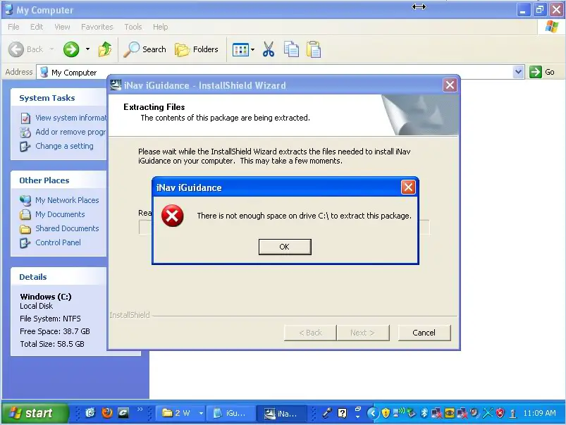
Task: Open Add or remove programs link
Action: point(70,132)
